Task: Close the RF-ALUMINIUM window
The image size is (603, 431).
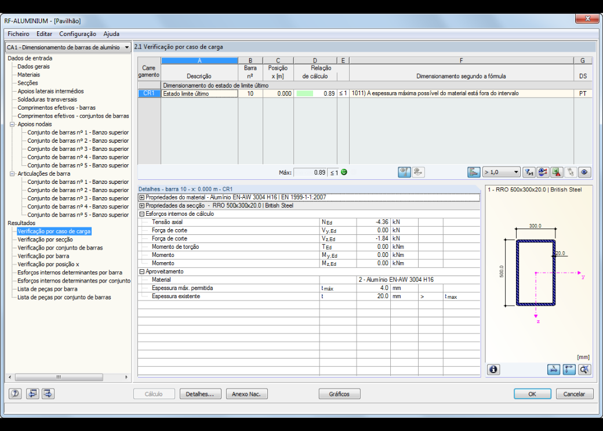Action: tap(587, 18)
